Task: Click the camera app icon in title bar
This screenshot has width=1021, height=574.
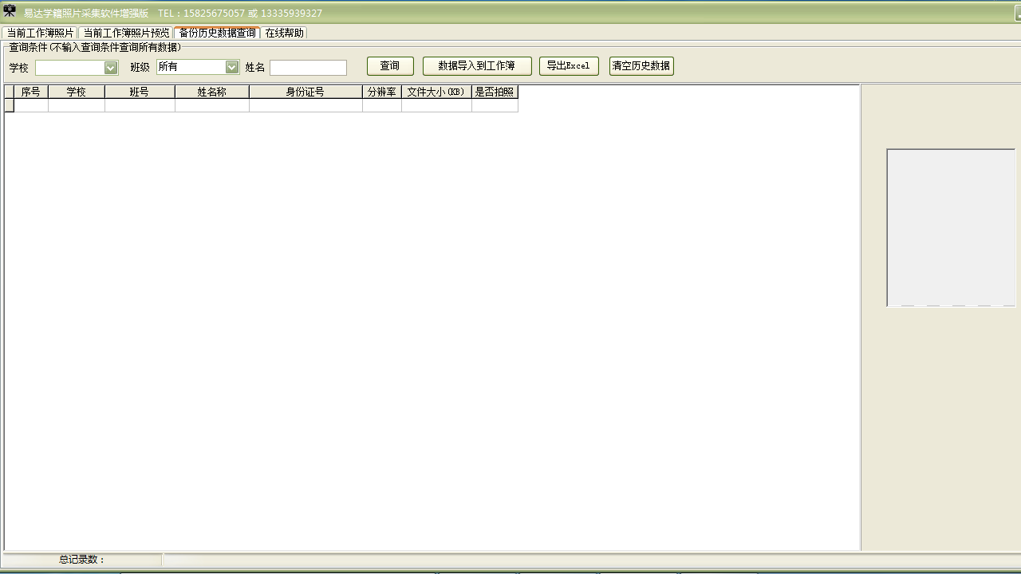Action: coord(10,11)
